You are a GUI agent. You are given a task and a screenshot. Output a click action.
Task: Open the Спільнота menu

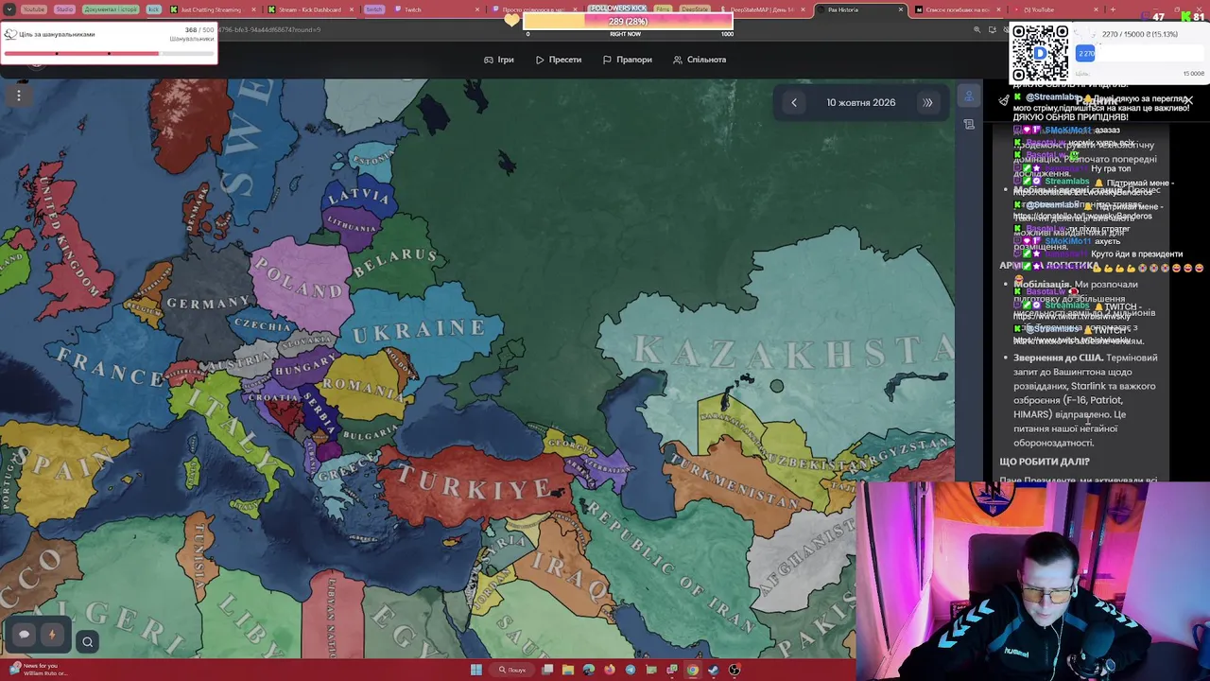[700, 60]
